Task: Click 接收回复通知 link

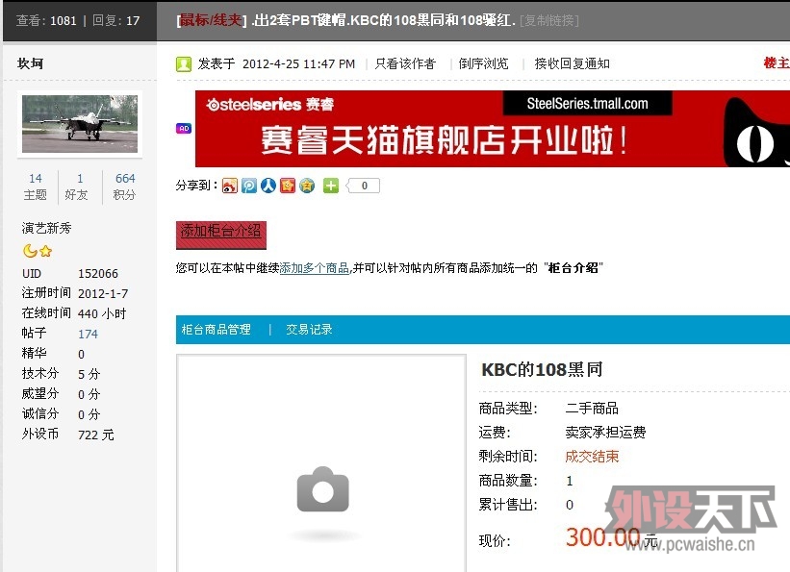Action: coord(572,64)
